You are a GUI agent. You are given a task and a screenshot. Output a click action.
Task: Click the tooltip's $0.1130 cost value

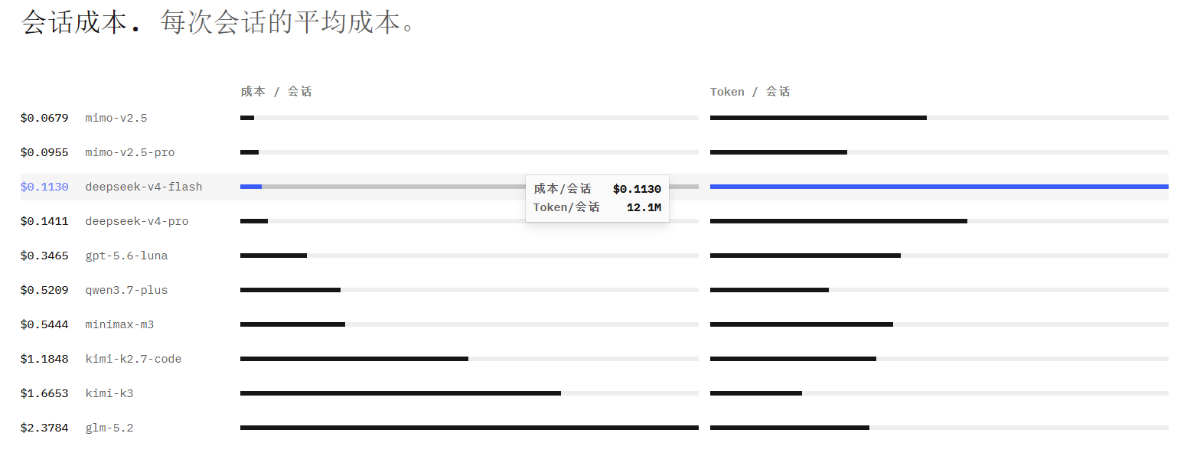(637, 189)
